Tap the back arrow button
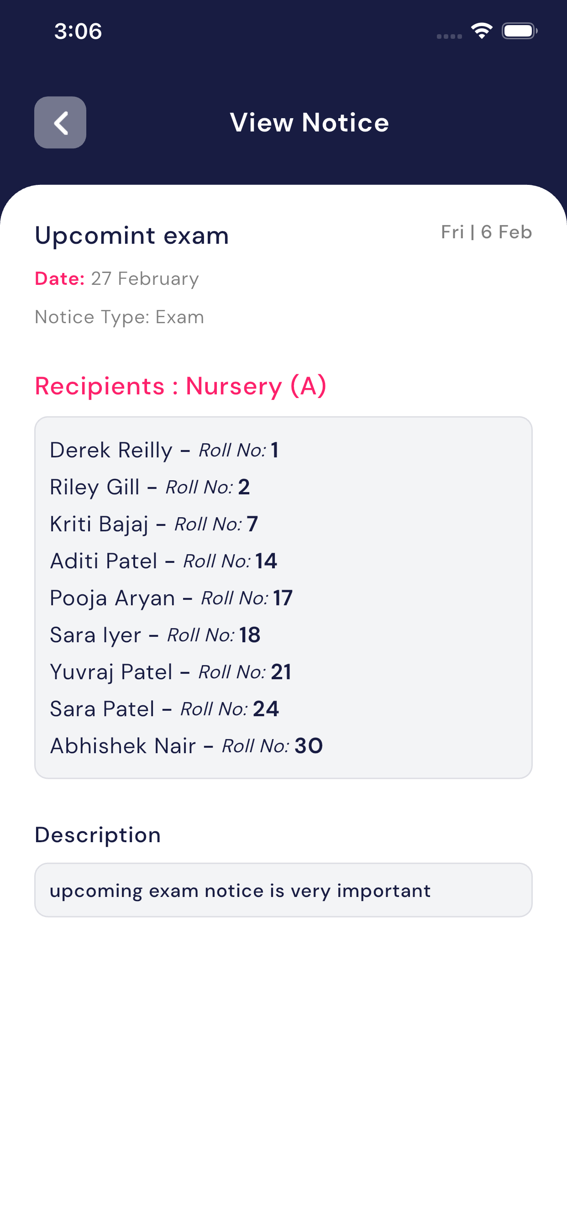Screen dimensions: 567x1227 click(60, 122)
